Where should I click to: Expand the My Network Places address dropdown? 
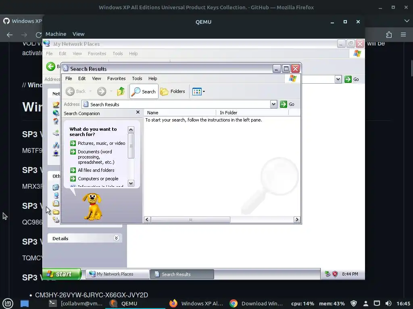coord(338,79)
